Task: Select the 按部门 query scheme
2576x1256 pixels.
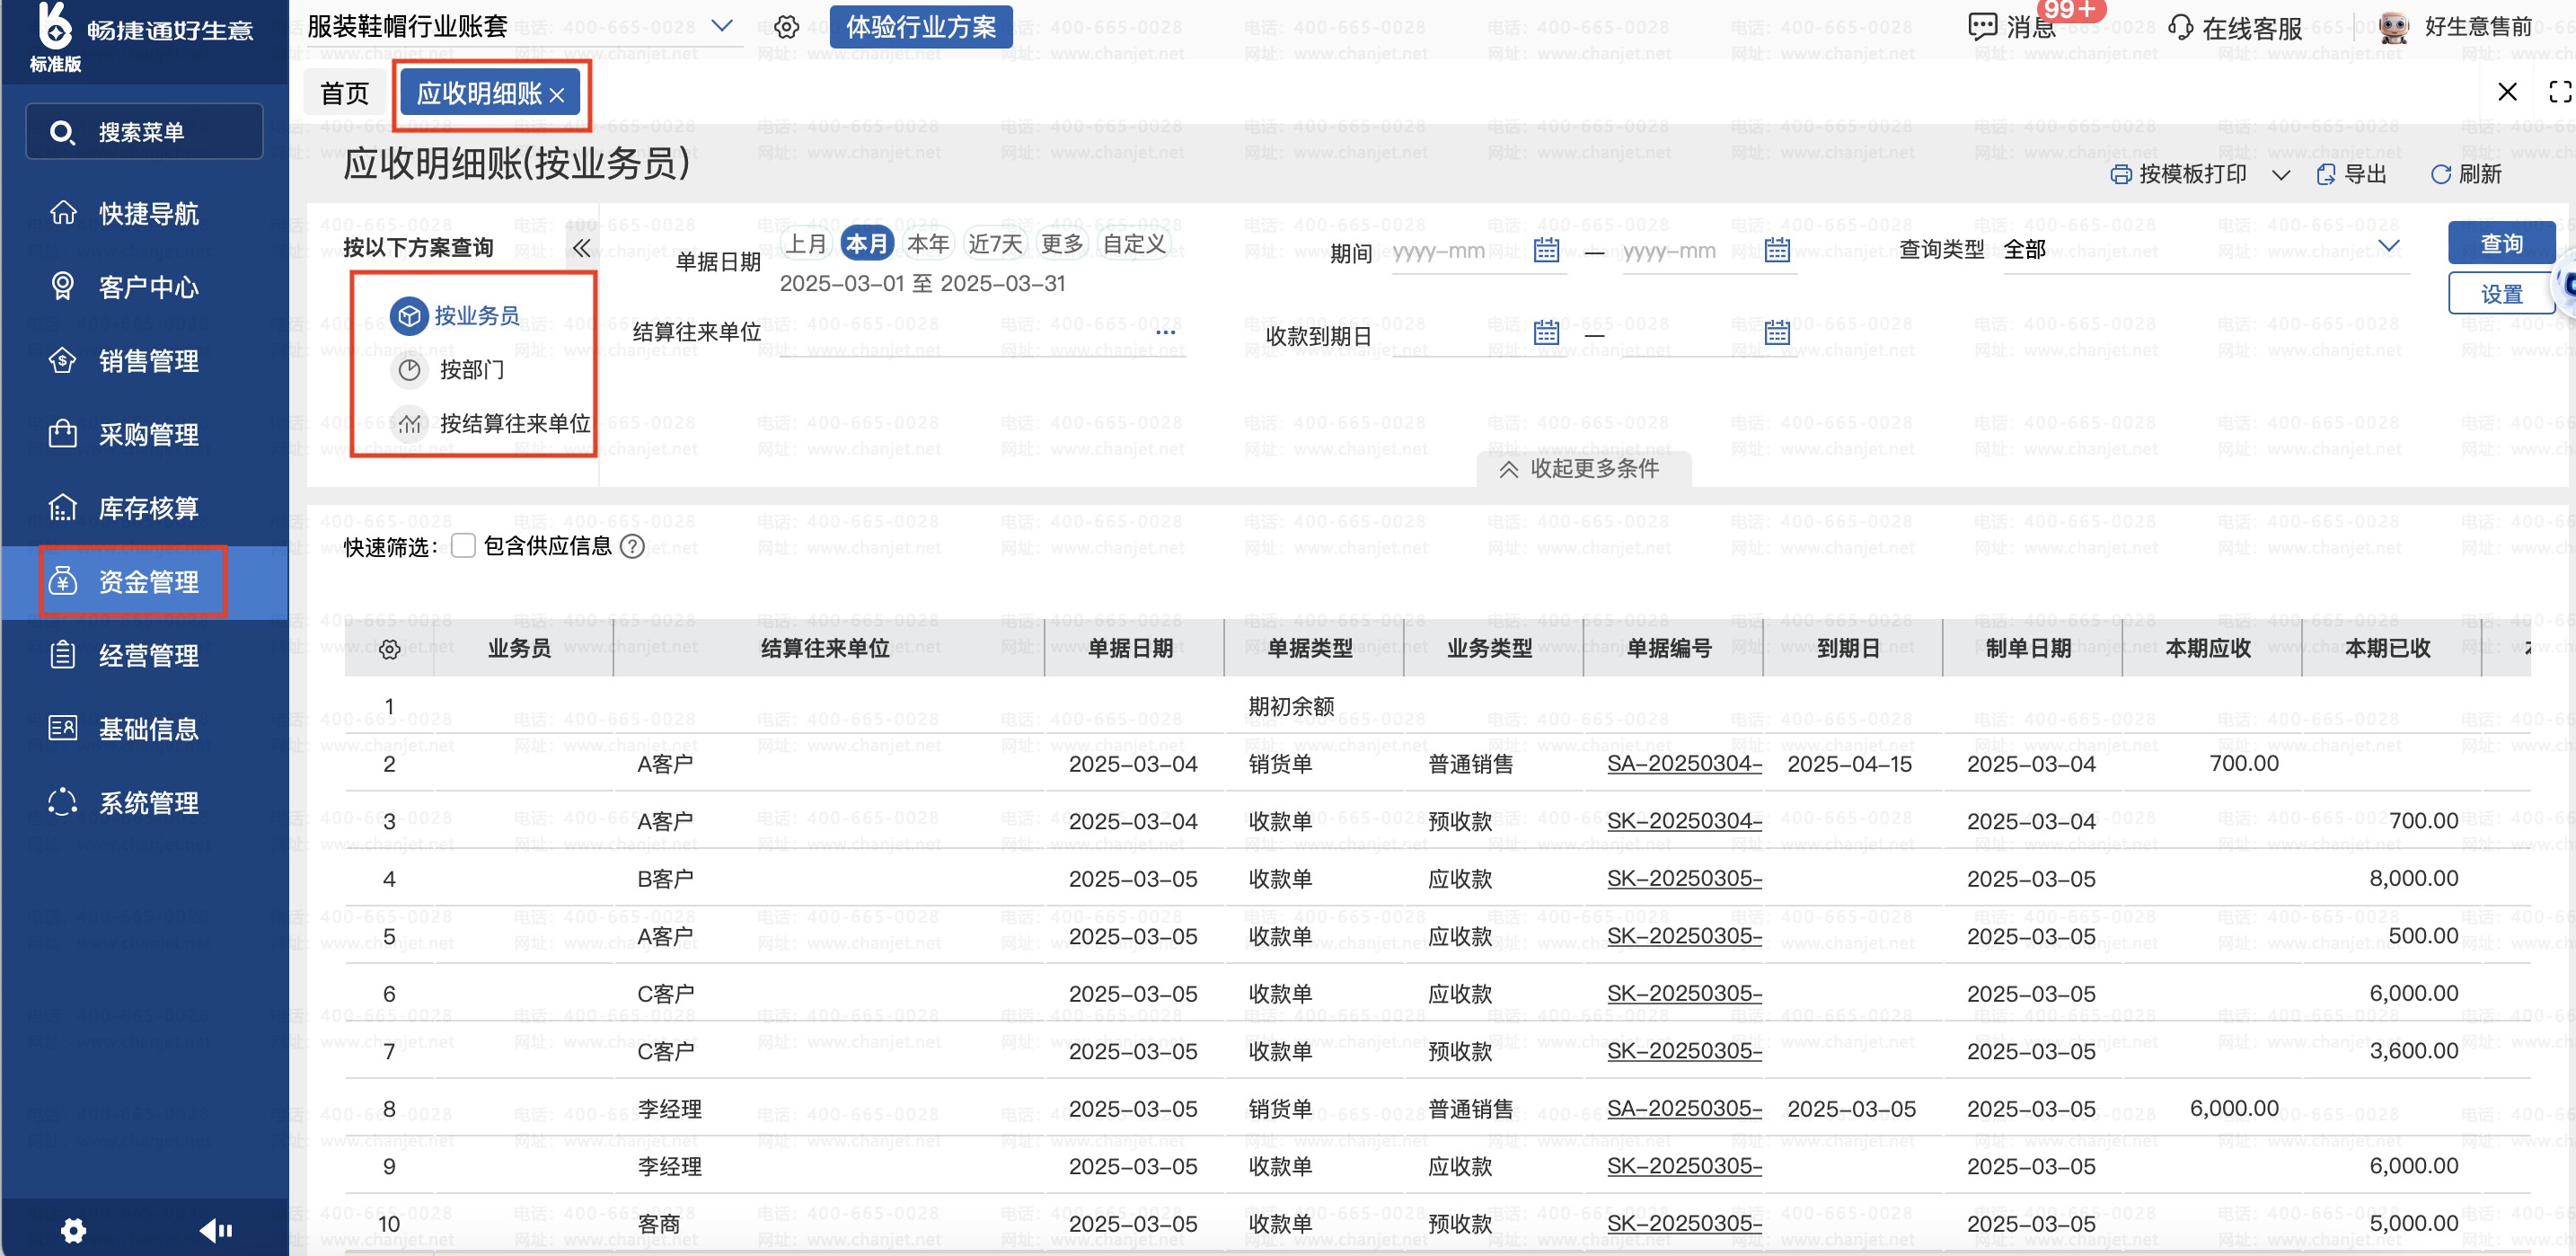Action: (x=448, y=370)
